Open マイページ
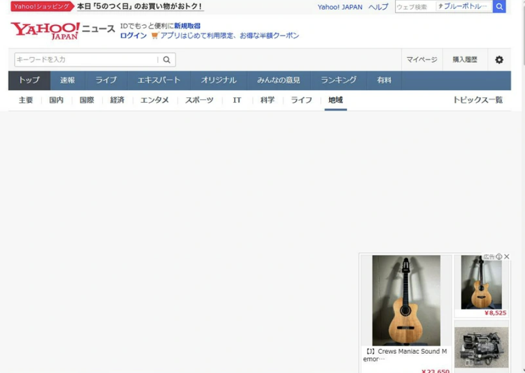525x373 pixels. point(422,59)
